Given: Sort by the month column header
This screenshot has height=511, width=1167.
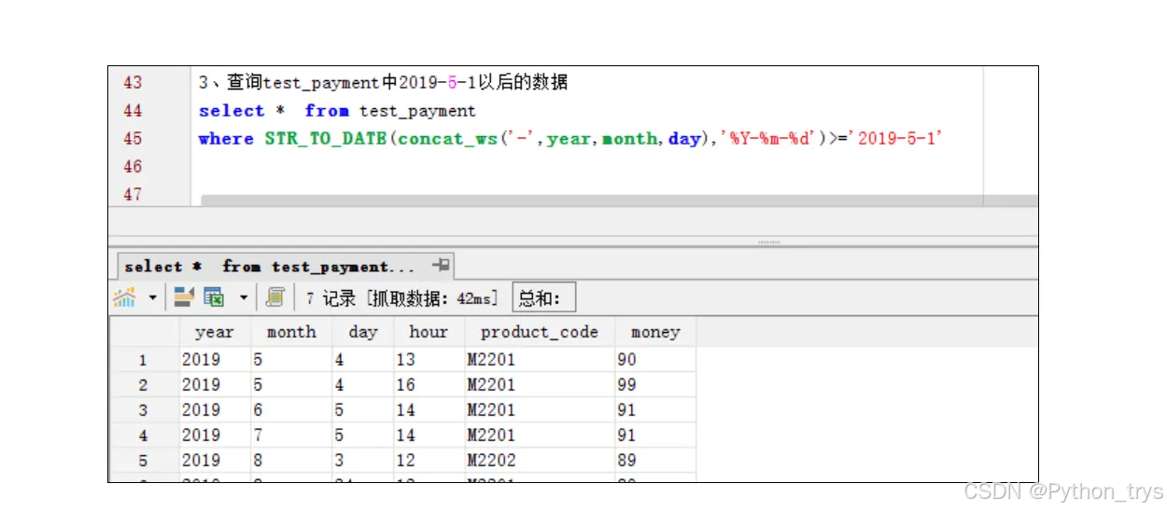Looking at the screenshot, I should (x=291, y=332).
